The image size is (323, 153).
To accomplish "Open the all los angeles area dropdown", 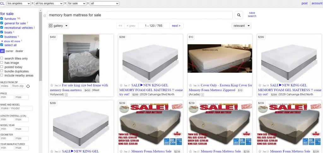I will [x=49, y=3].
